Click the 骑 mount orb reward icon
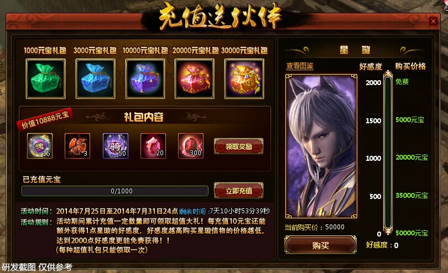Image resolution: width=448 pixels, height=273 pixels. click(116, 146)
